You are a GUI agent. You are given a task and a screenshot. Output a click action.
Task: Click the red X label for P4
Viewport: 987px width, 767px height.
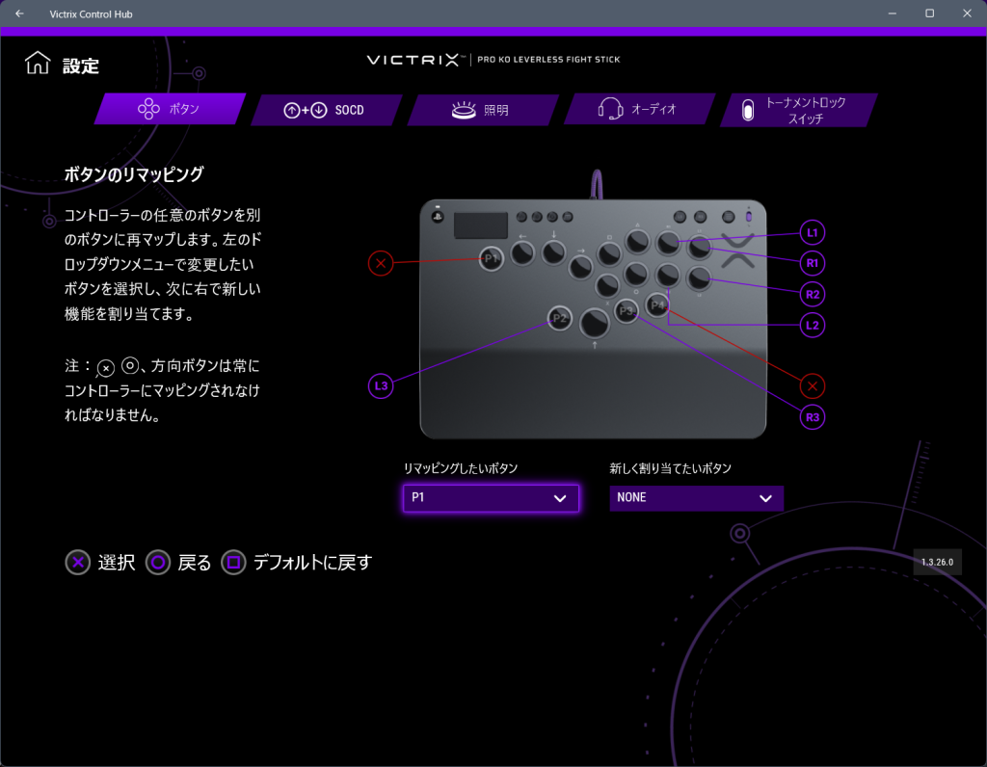coord(813,386)
